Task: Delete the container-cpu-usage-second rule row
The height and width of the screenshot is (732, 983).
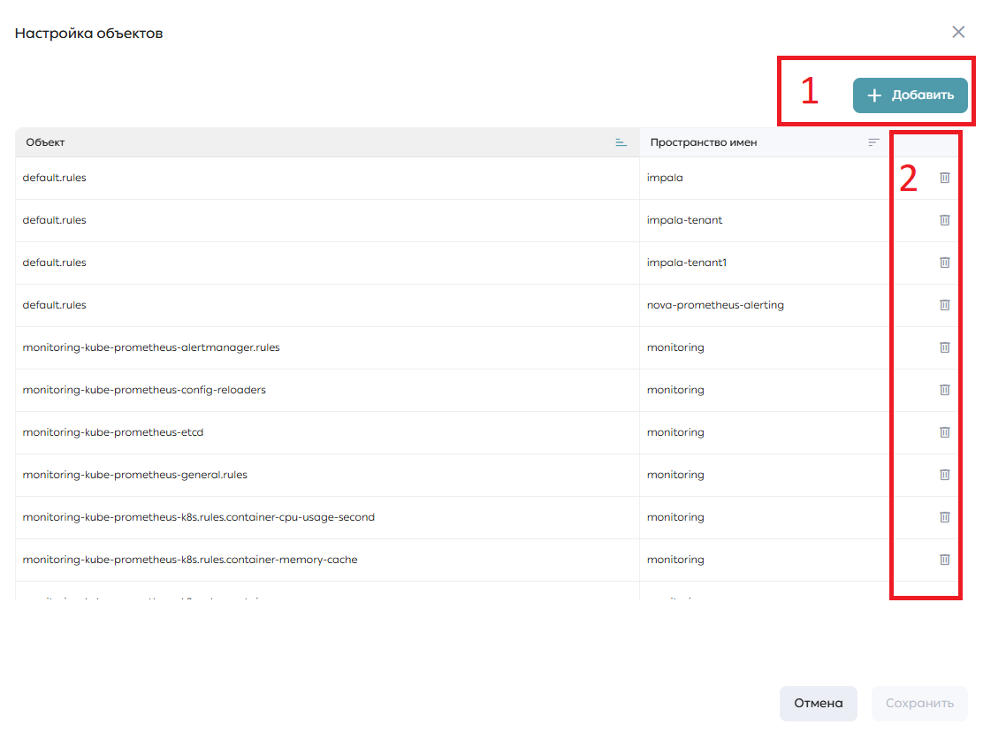Action: tap(944, 517)
